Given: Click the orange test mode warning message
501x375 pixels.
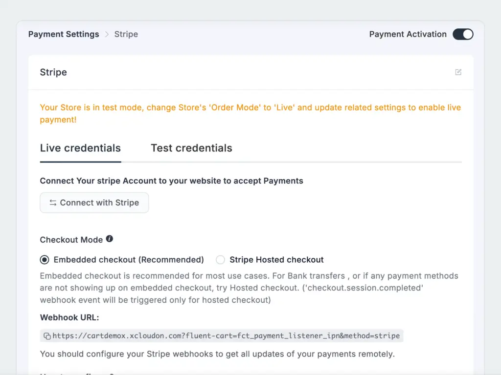Looking at the screenshot, I should coord(250,113).
